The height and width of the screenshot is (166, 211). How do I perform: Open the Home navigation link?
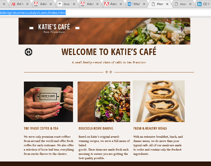click(129, 31)
